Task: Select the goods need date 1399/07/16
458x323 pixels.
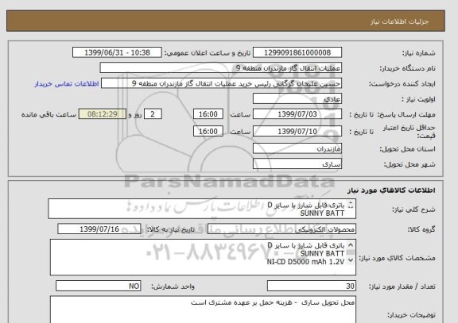Action: click(99, 229)
